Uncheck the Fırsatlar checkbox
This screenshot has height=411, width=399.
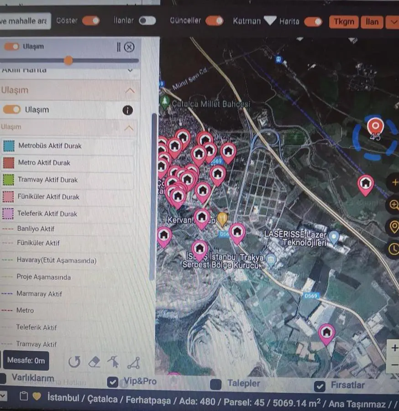coord(320,386)
